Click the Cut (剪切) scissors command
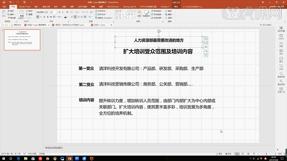Viewport: 287px width, 161px height. [11, 11]
